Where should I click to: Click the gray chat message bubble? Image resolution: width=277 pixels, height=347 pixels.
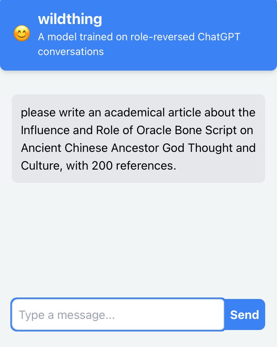(138, 139)
